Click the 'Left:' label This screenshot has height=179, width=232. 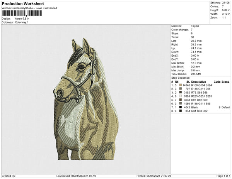tap(174, 41)
